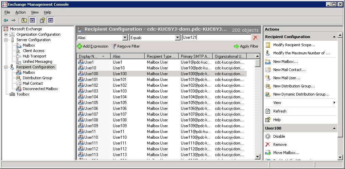Click User113 alias cell

point(120,154)
